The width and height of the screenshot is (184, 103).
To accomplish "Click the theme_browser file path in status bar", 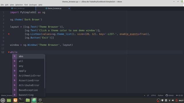I will (x=6, y=95).
